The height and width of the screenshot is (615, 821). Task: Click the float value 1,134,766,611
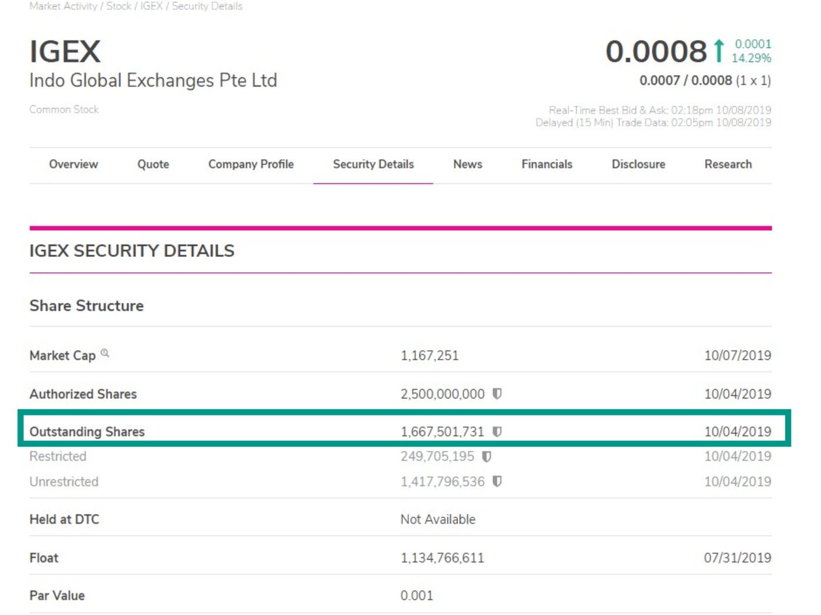pyautogui.click(x=442, y=558)
